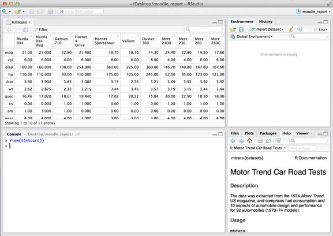
Task: Click the Refresh icon in Environment pane
Action: [x=300, y=29]
